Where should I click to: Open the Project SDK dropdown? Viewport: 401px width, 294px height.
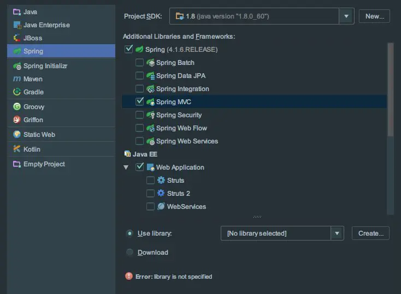click(x=346, y=16)
